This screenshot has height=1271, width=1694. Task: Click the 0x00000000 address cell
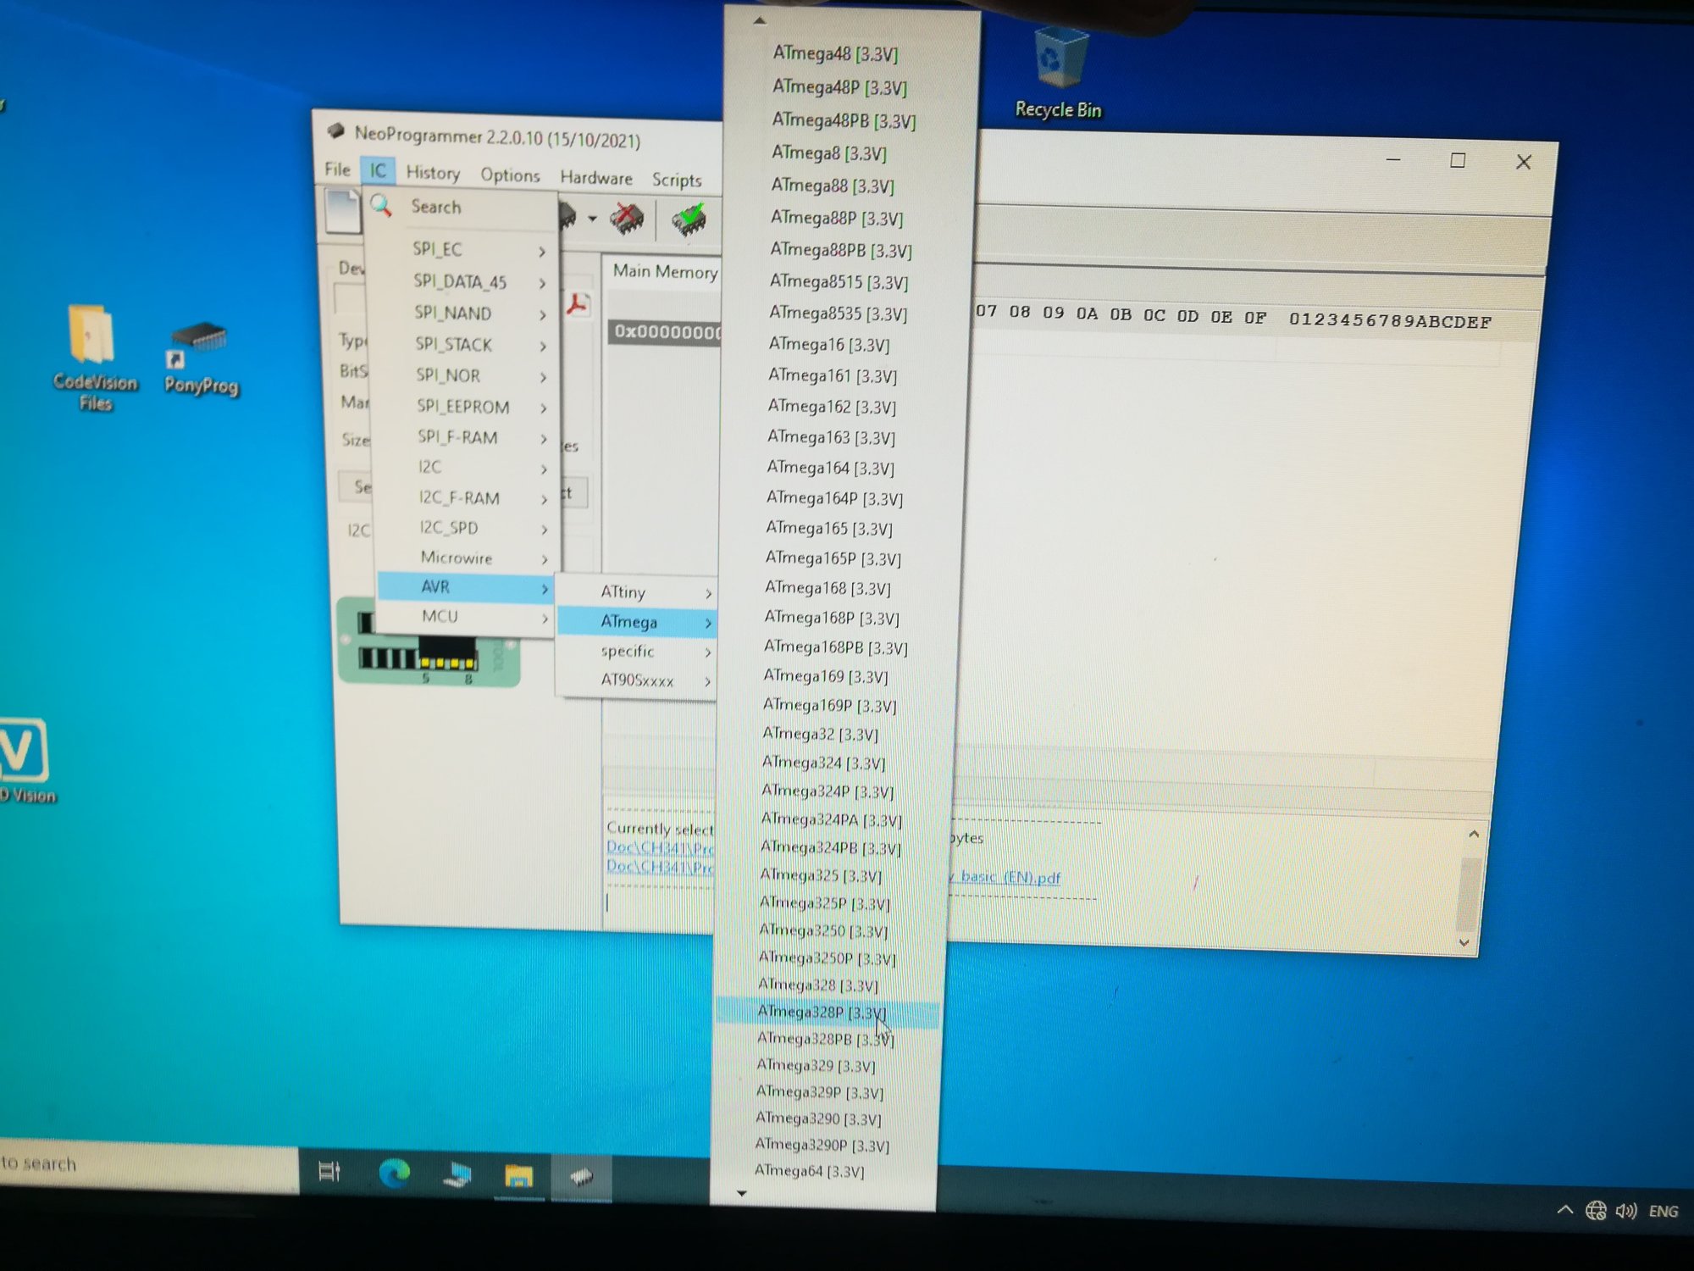coord(666,332)
